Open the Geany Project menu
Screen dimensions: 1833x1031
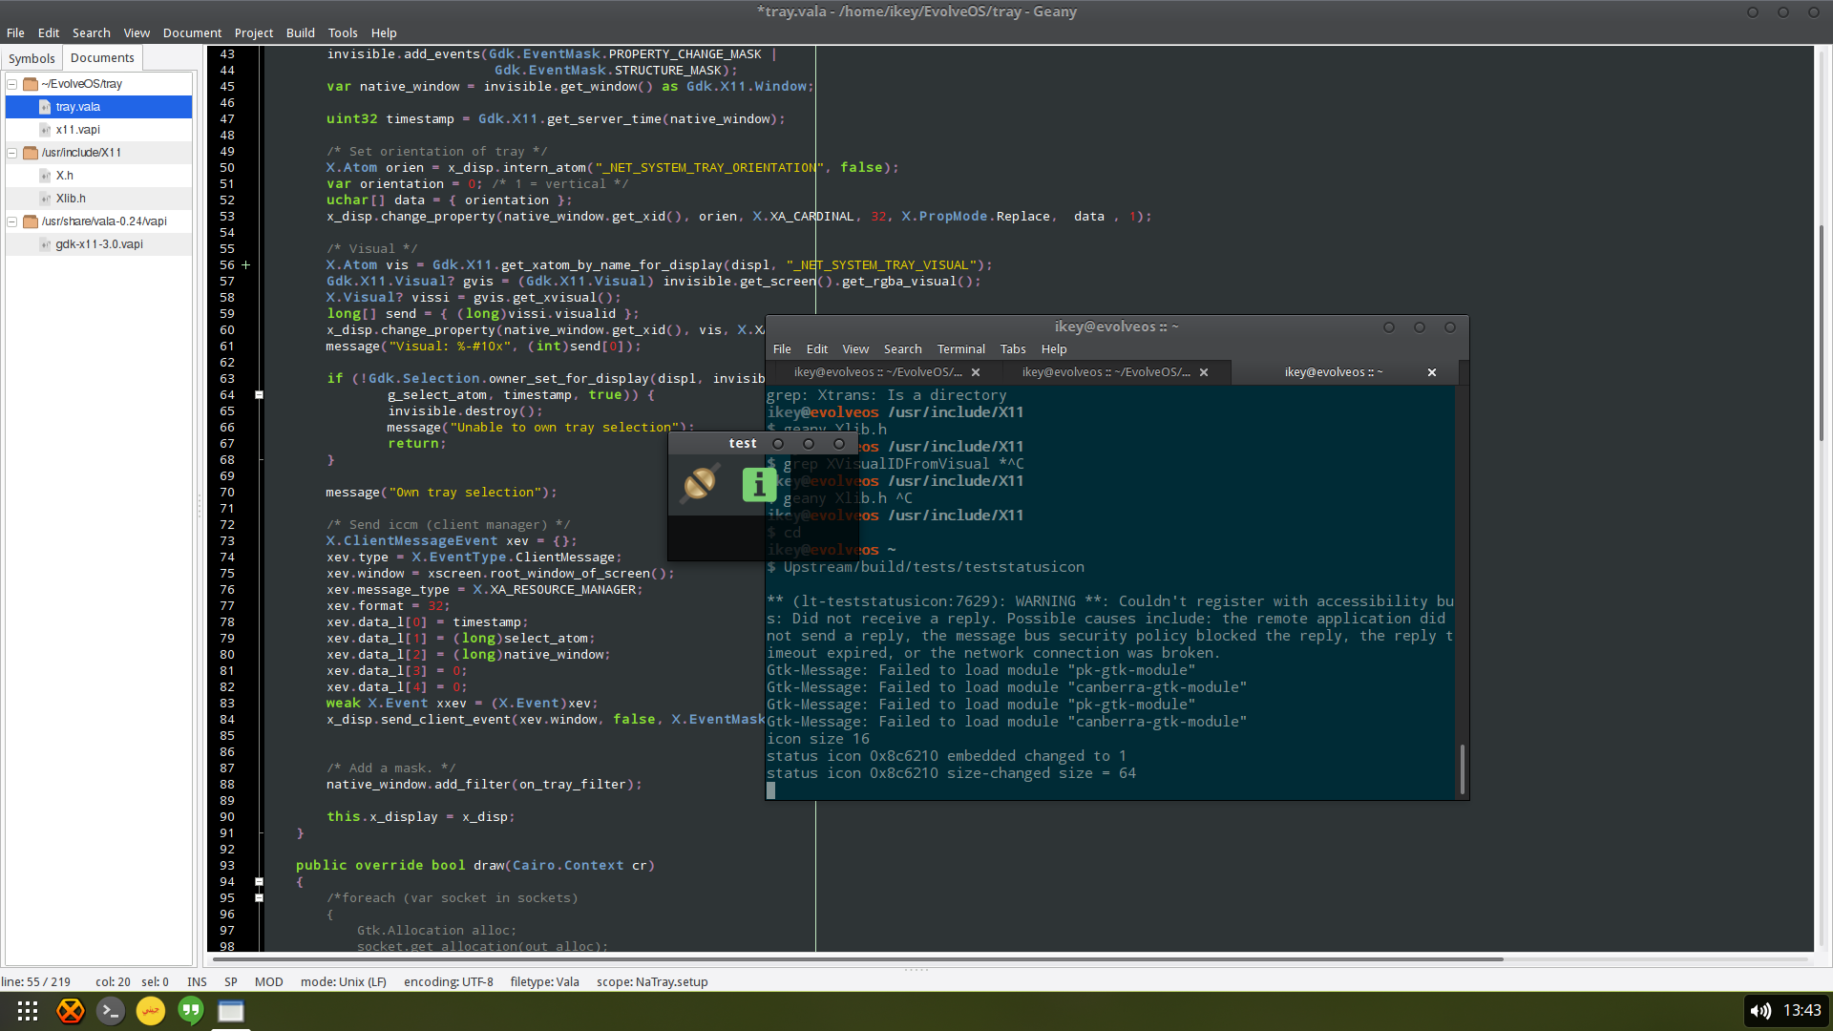(x=254, y=32)
